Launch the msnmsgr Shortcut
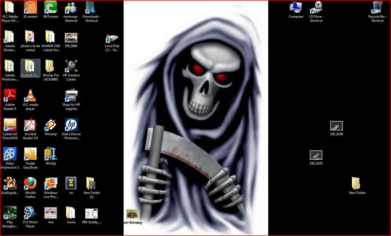391x236 pixels. click(x=71, y=7)
